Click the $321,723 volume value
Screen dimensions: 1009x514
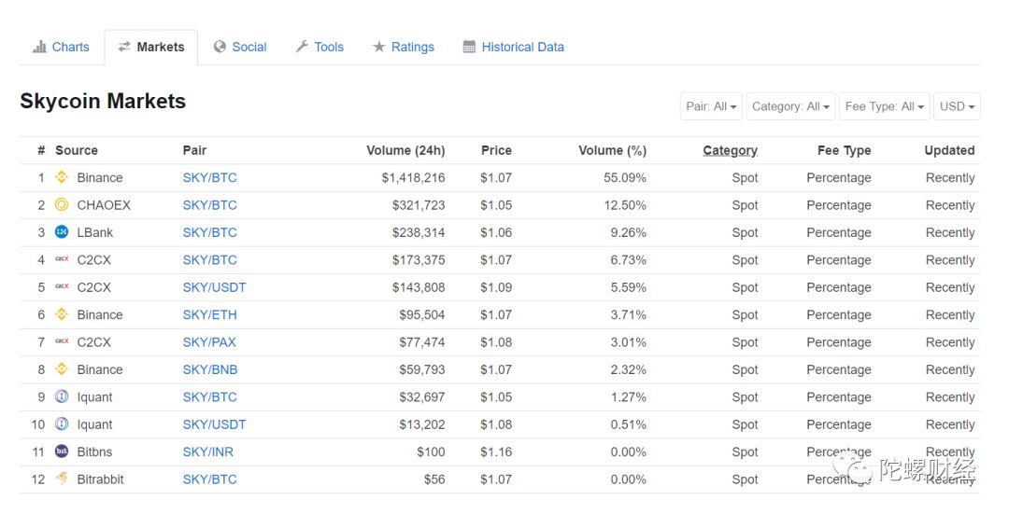(x=419, y=205)
